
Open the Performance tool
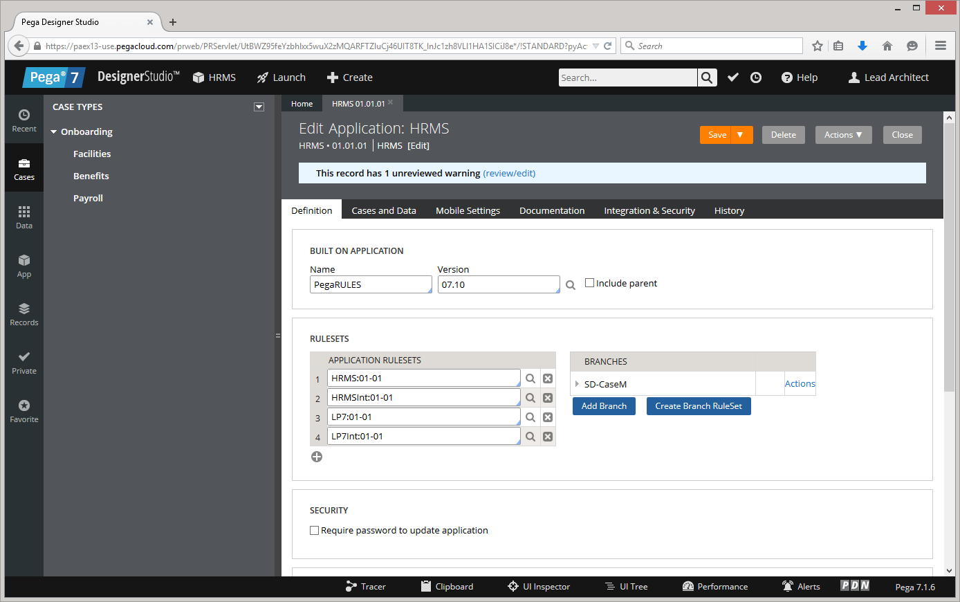(x=715, y=586)
